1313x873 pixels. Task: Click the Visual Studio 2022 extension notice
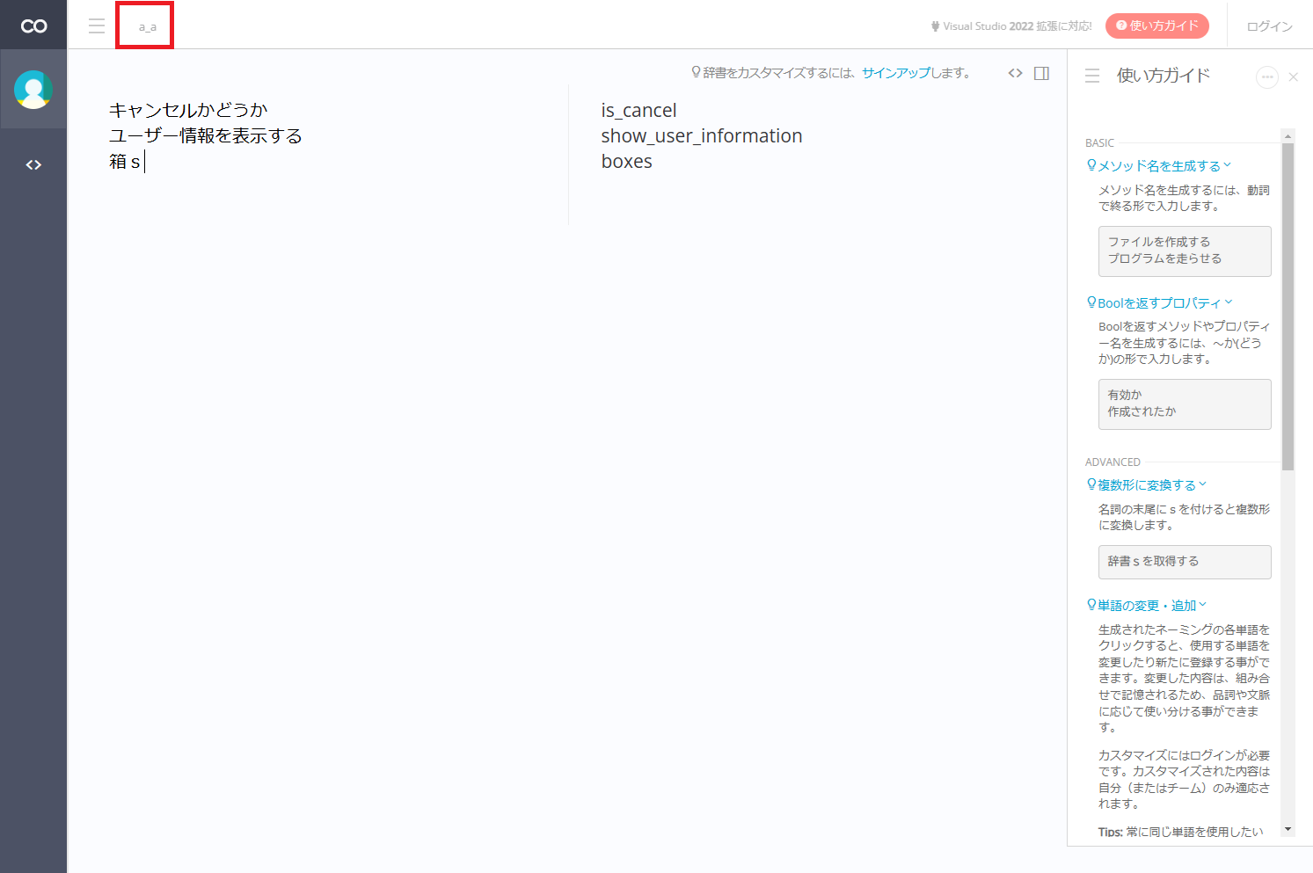pyautogui.click(x=1011, y=26)
